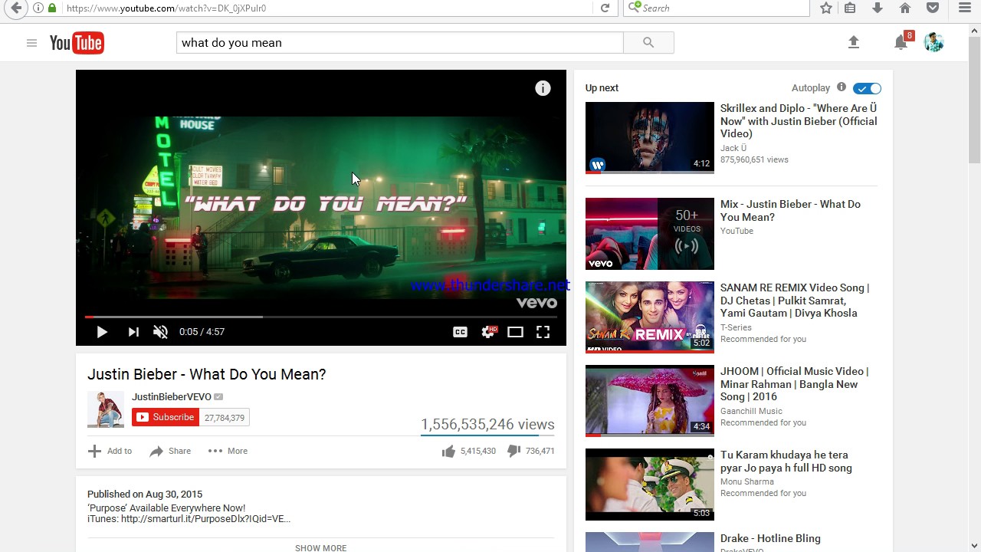Show video info card icon

(543, 88)
